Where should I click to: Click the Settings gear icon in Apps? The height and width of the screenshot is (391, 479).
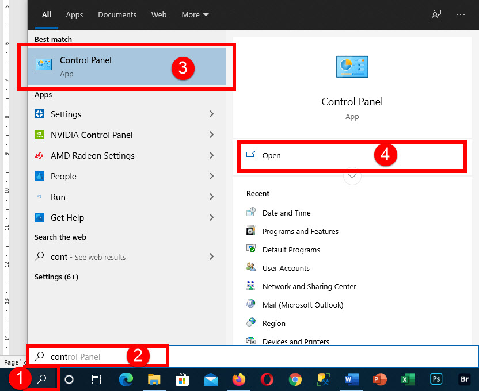[x=39, y=114]
